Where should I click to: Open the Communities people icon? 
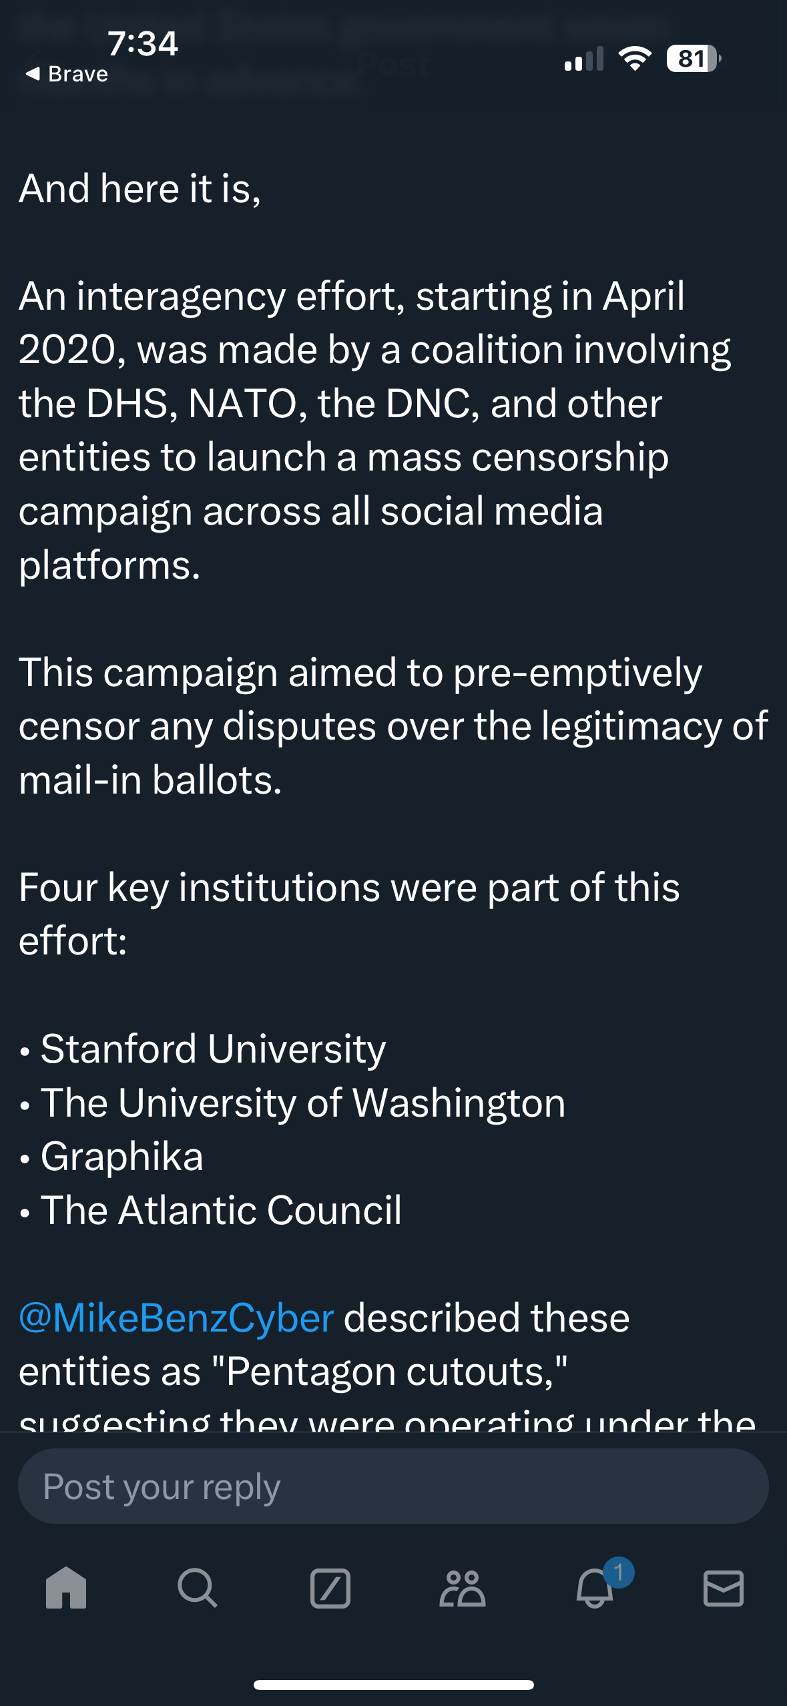[462, 1588]
